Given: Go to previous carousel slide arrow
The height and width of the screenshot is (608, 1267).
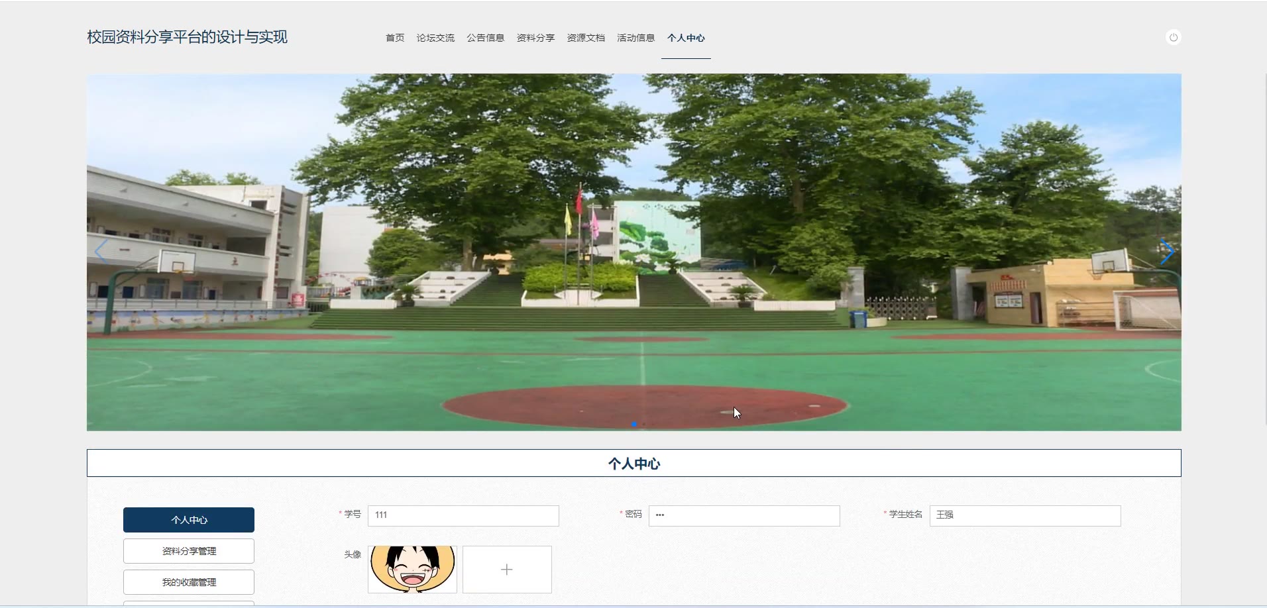Looking at the screenshot, I should 101,252.
